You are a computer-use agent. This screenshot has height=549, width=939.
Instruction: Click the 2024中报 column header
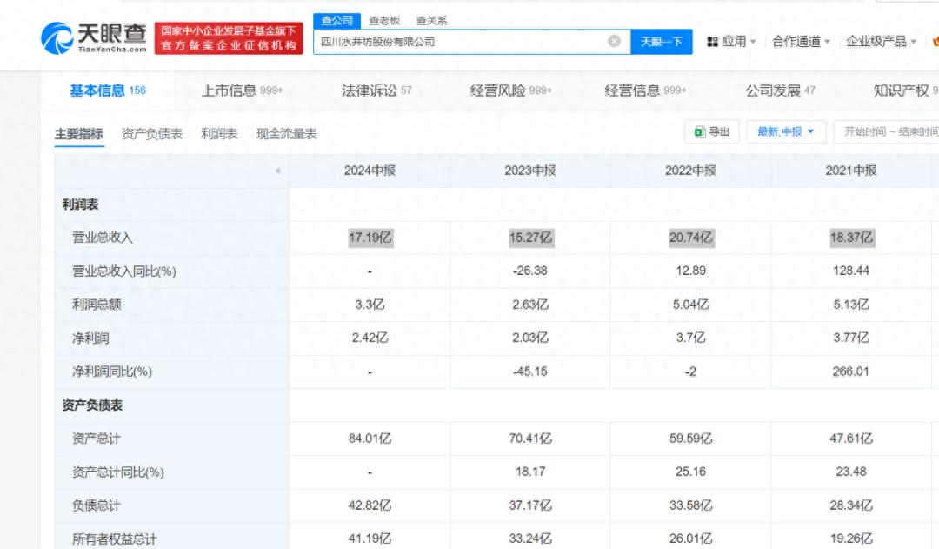[370, 171]
